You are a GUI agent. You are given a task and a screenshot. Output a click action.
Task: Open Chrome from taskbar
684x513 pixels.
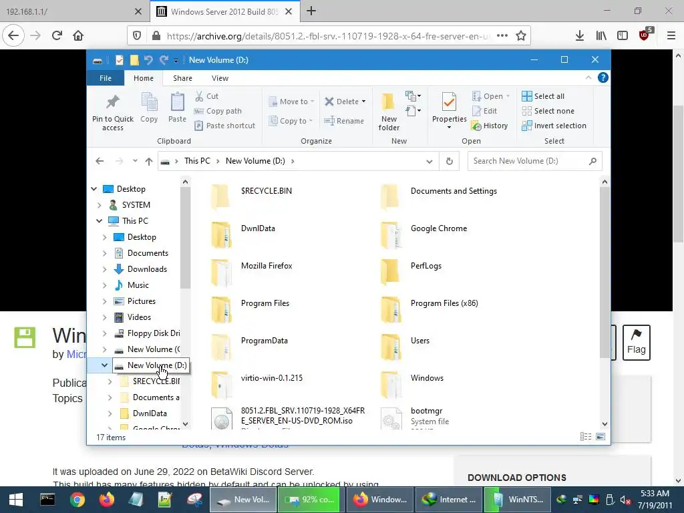click(77, 500)
